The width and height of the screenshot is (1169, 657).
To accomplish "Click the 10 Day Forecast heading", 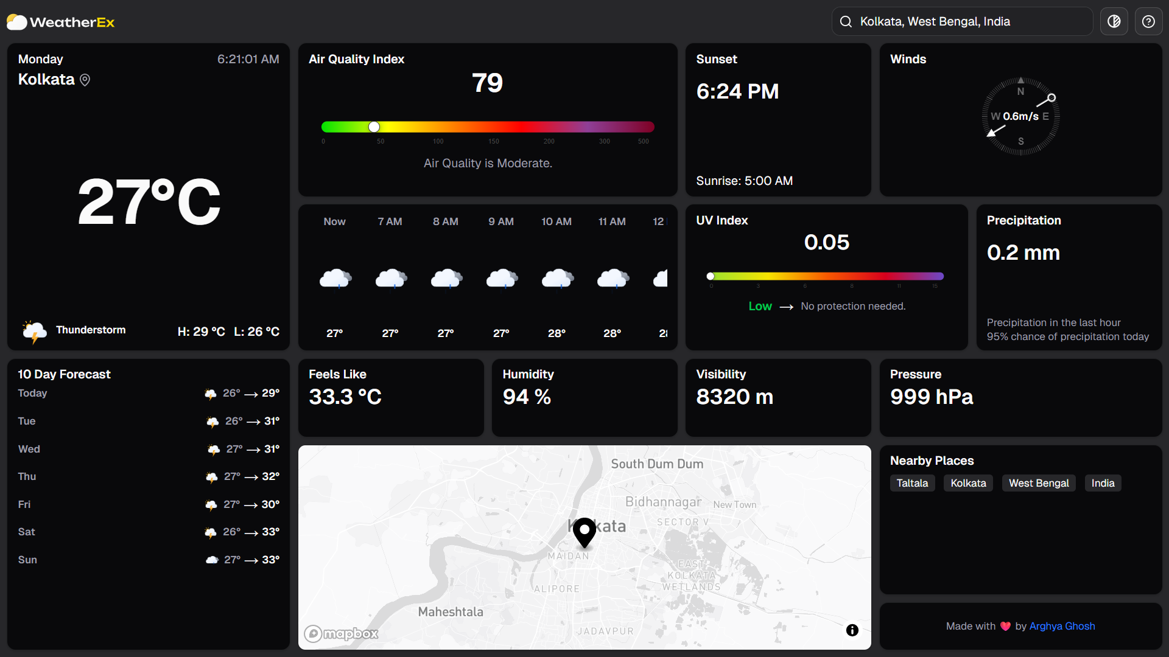I will coord(64,374).
